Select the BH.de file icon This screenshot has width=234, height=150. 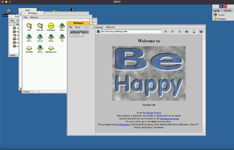tap(40, 37)
